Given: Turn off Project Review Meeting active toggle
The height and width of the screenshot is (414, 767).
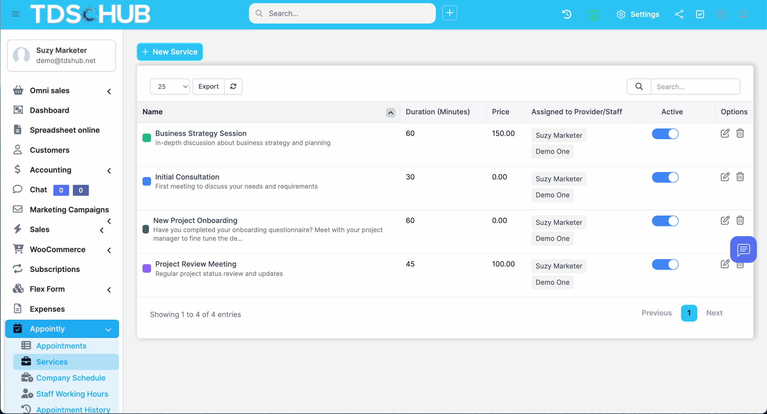Looking at the screenshot, I should pyautogui.click(x=665, y=264).
